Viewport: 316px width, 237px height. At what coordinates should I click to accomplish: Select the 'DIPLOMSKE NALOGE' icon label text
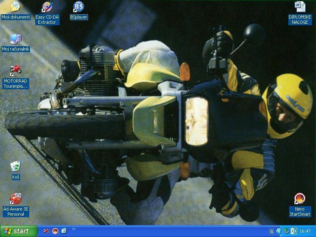(300, 19)
